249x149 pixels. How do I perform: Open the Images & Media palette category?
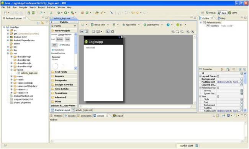(63, 84)
